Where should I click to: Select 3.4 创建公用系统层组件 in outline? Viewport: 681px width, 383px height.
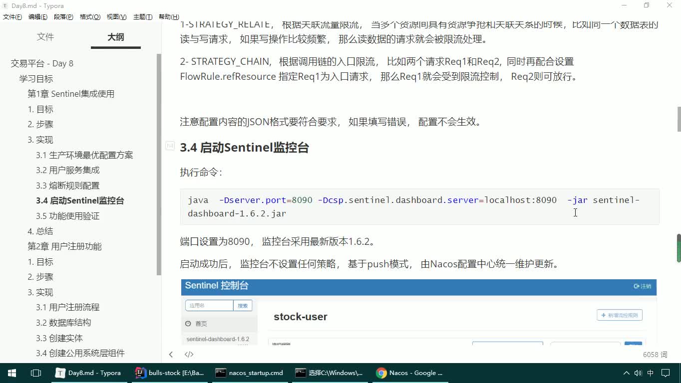(x=80, y=353)
